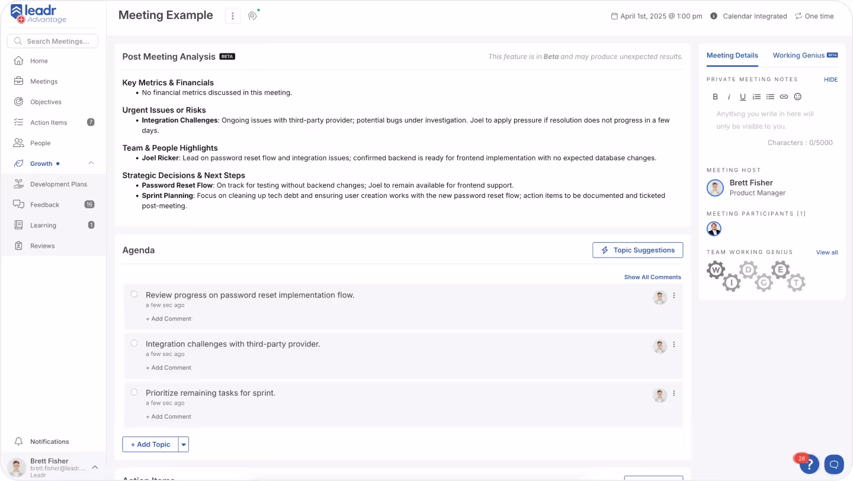
Task: Click the One time recurrence icon
Action: coord(798,16)
